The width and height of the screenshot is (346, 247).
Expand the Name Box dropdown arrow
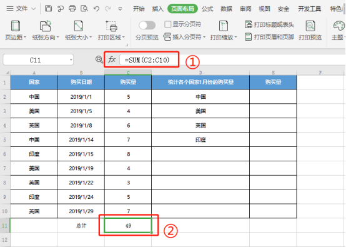tap(71, 60)
